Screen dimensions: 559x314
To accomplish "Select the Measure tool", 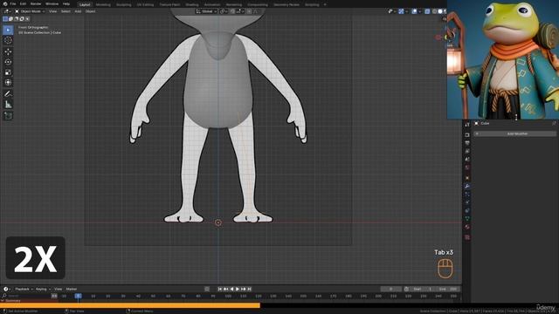I will click(8, 105).
